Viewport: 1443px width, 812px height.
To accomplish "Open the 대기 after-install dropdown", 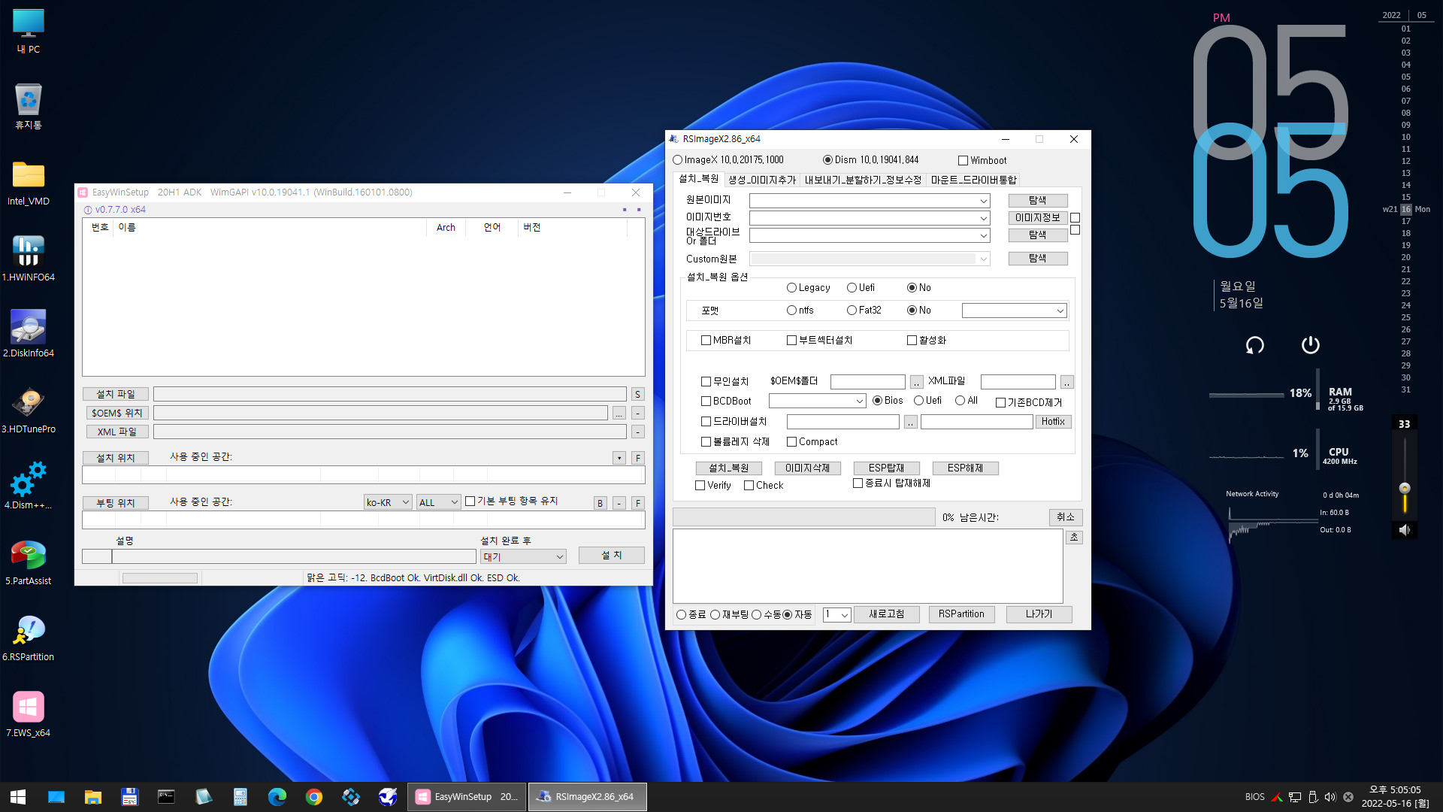I will tap(523, 556).
